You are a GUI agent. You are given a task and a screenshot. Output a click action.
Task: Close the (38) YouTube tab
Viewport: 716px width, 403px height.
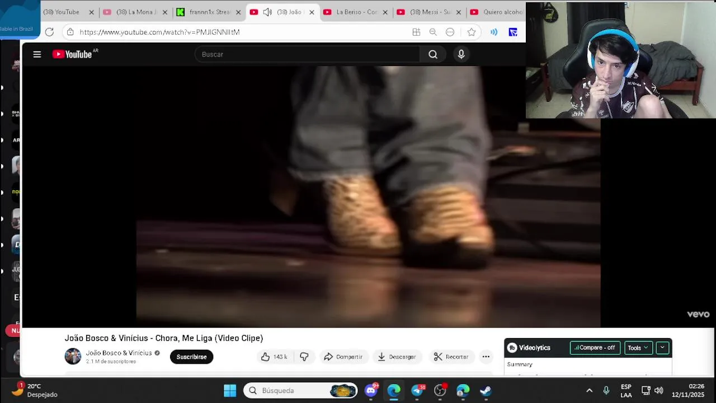tap(92, 12)
